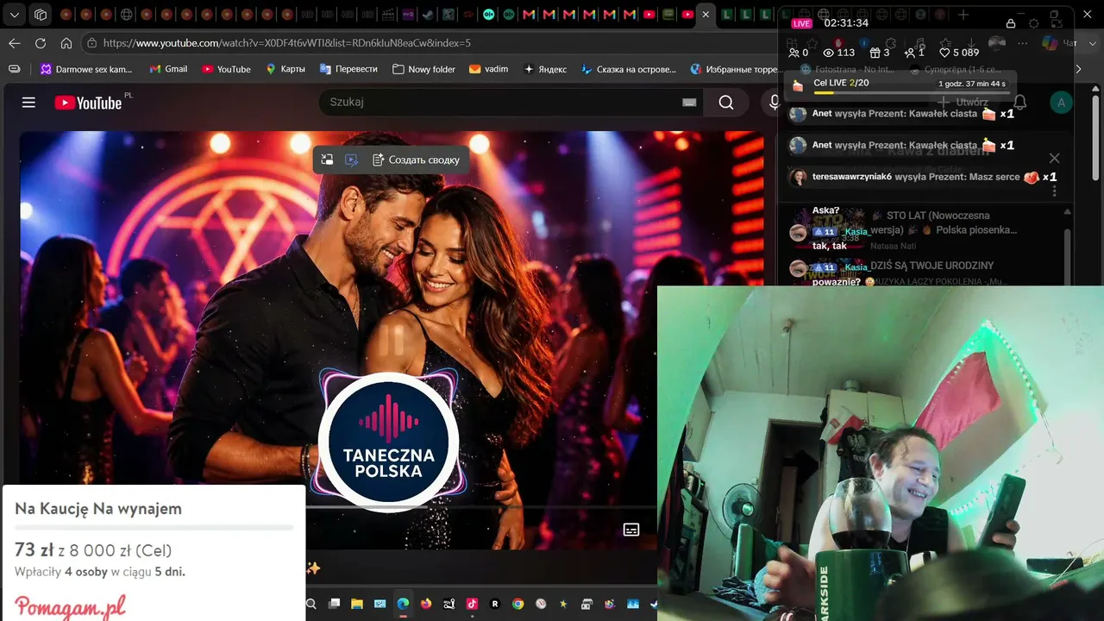The image size is (1104, 621).
Task: Click the pink LIVE badge
Action: (x=802, y=23)
